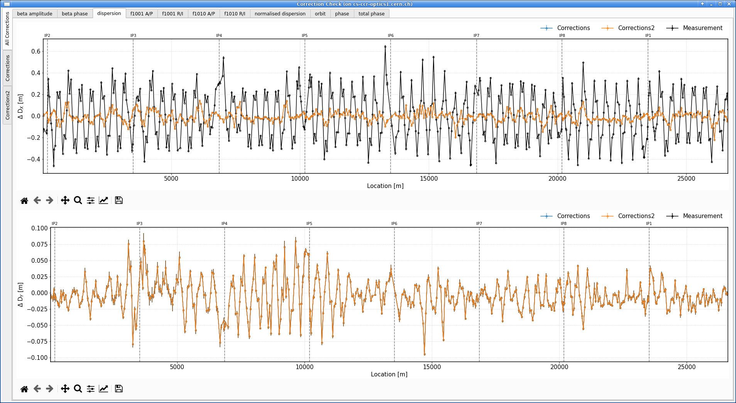736x403 pixels.
Task: Click upper plot Location [m] label
Action: (x=385, y=186)
